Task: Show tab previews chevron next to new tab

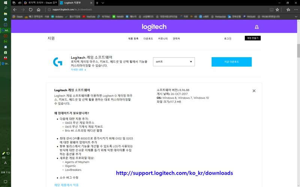Action: (x=103, y=3)
